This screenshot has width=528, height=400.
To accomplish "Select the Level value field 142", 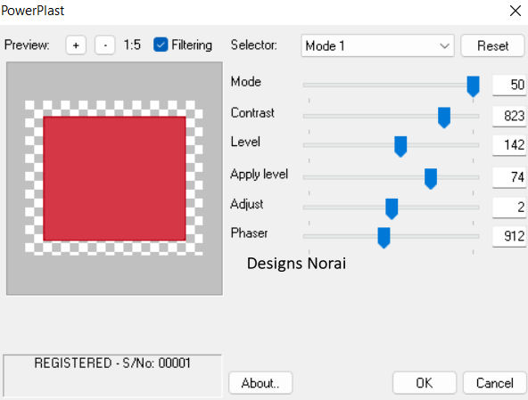I will (x=509, y=145).
